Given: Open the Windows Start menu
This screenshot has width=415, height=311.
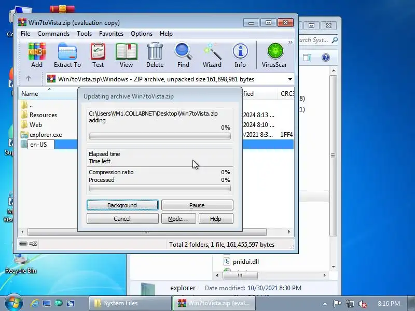Looking at the screenshot, I should [13, 303].
